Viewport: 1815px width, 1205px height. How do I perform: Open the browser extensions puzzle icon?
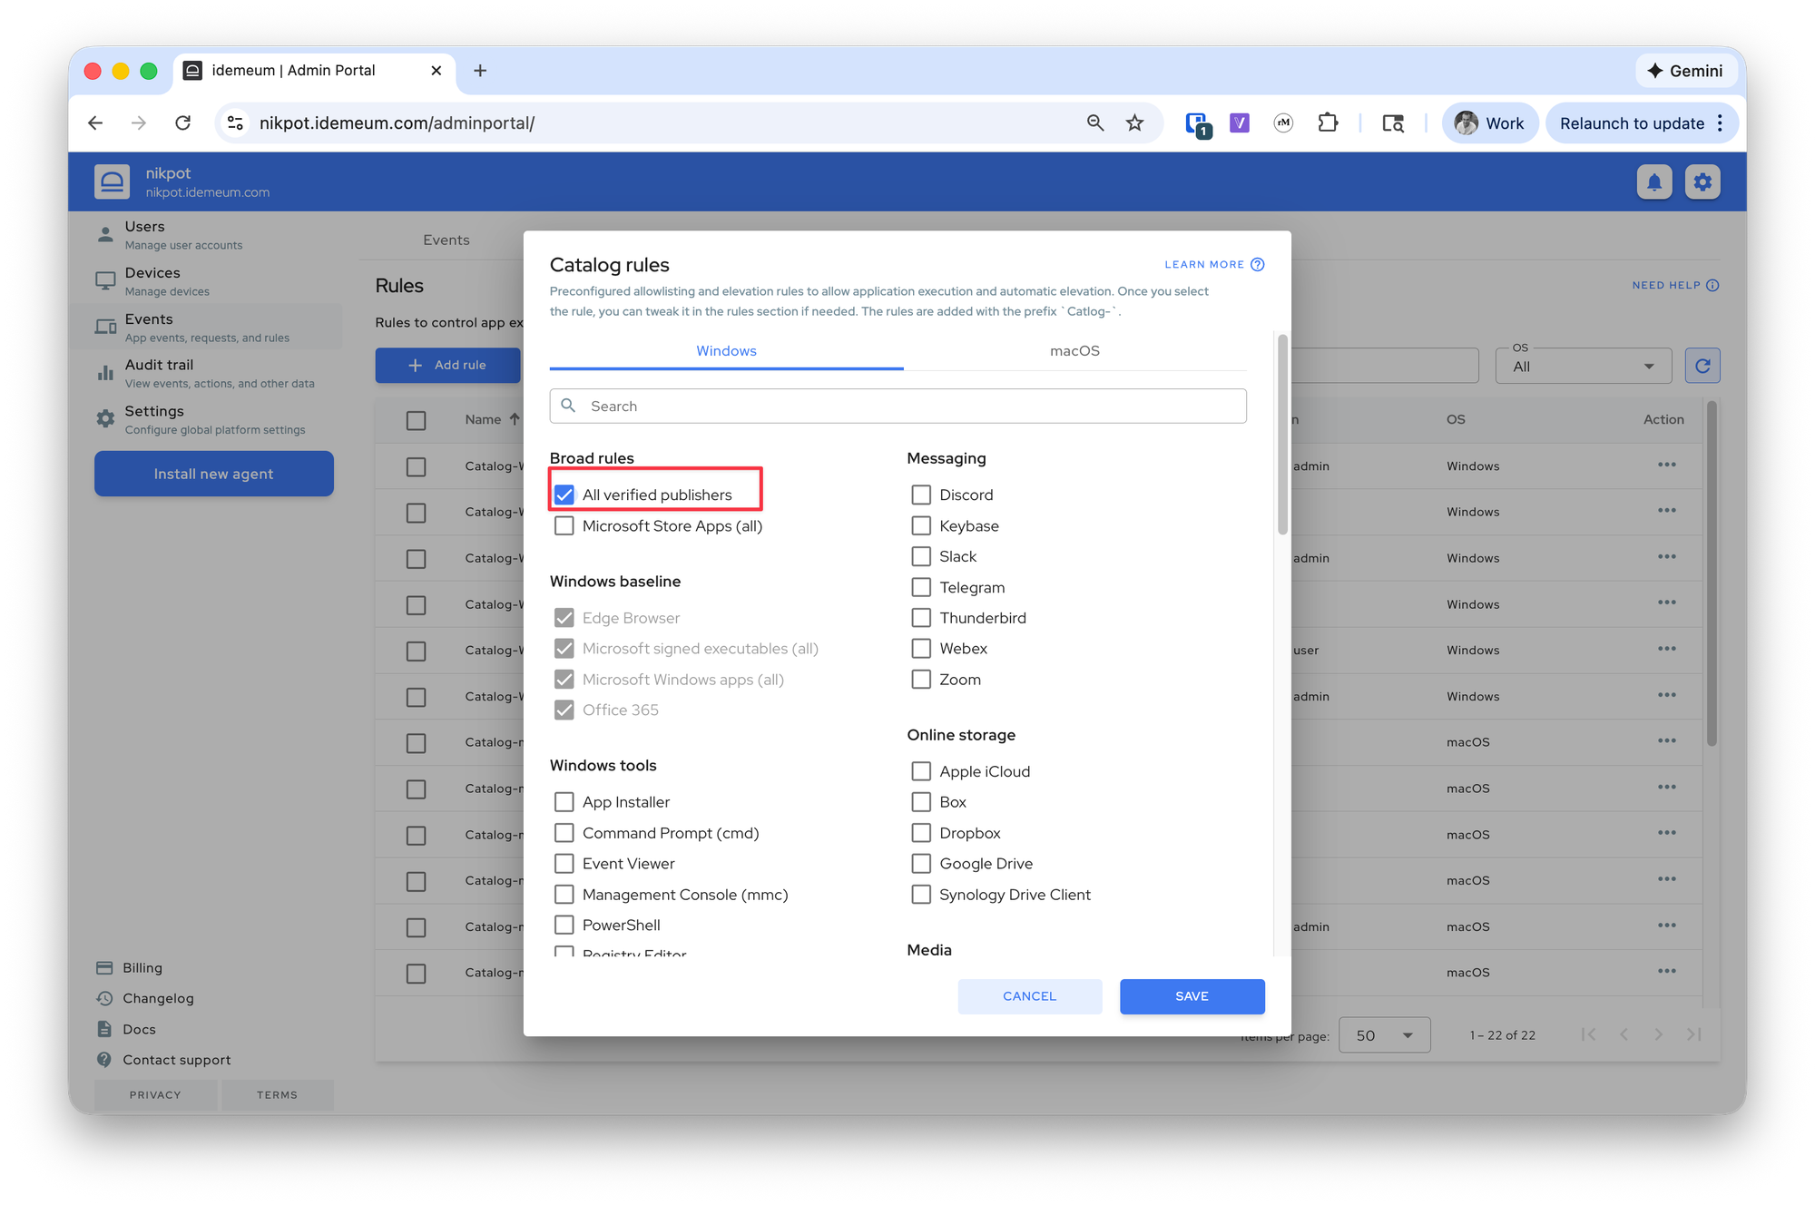click(1328, 123)
